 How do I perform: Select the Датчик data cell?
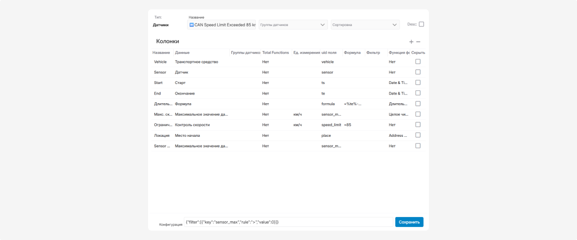pos(181,72)
